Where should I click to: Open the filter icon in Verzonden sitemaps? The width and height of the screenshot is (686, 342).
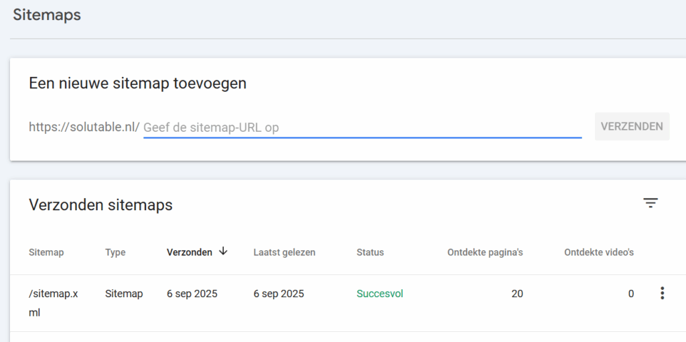650,203
